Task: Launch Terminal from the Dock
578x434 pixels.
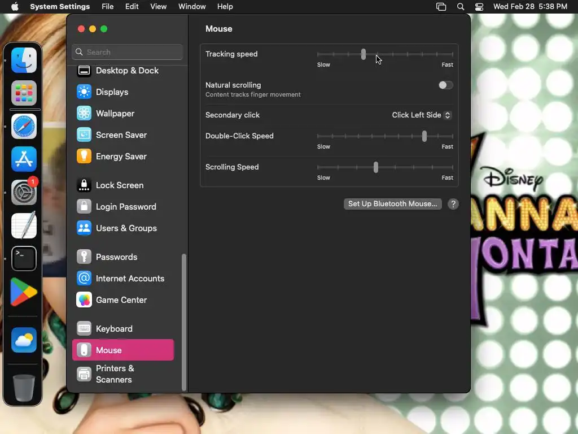Action: pos(24,258)
